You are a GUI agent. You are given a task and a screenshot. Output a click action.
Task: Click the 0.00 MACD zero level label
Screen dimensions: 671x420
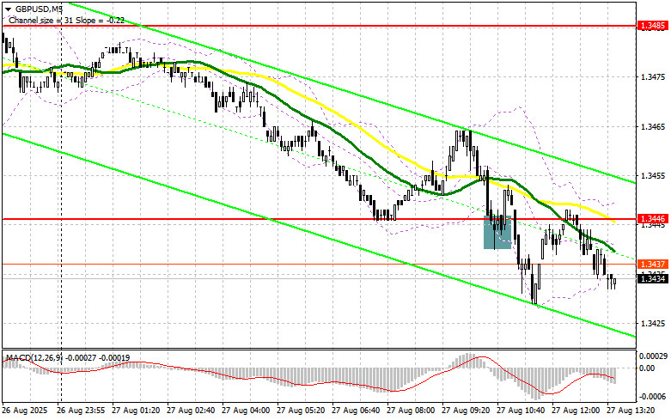coord(648,368)
